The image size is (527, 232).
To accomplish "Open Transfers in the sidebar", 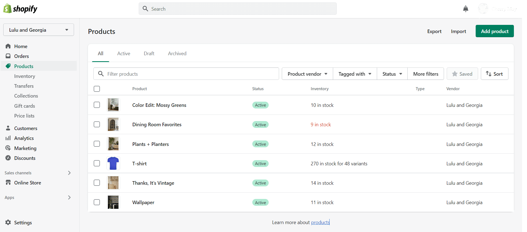I will coord(24,86).
